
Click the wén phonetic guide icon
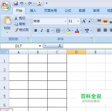(87, 30)
